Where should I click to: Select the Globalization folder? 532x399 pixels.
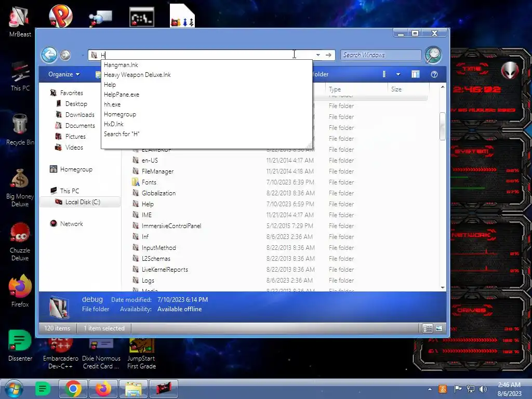click(x=158, y=193)
